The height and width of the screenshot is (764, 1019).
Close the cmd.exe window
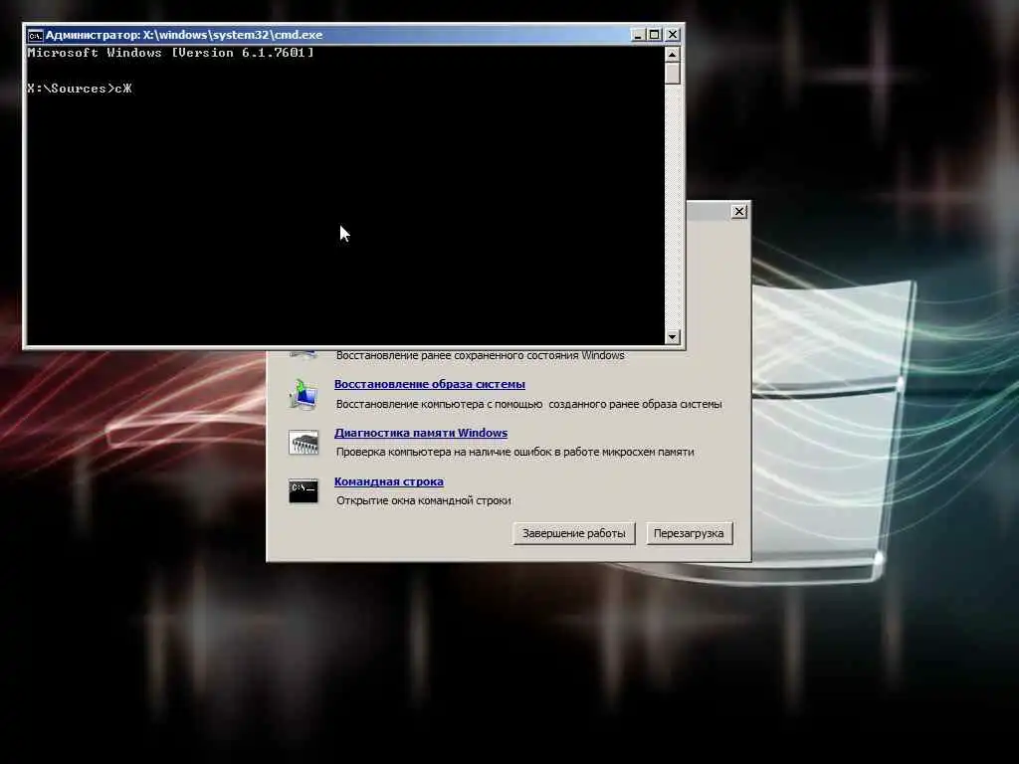click(673, 35)
